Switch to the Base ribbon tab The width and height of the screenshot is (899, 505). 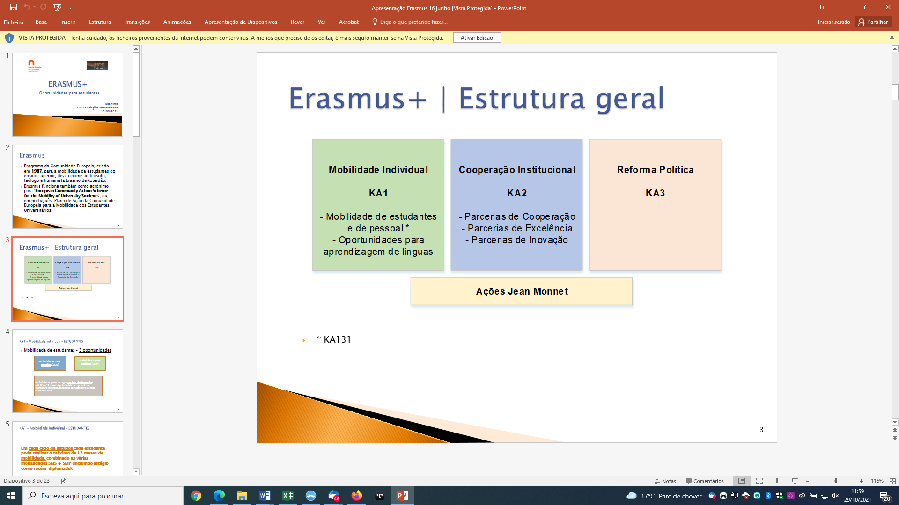coord(41,22)
